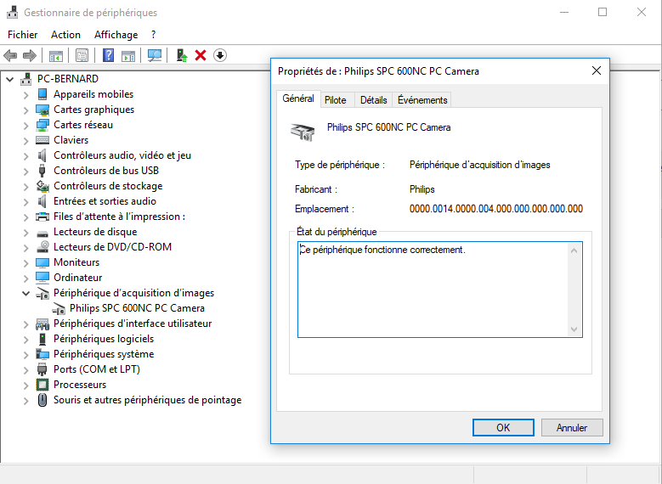Click the Device Manager title bar icon
The image size is (662, 484).
coord(13,12)
